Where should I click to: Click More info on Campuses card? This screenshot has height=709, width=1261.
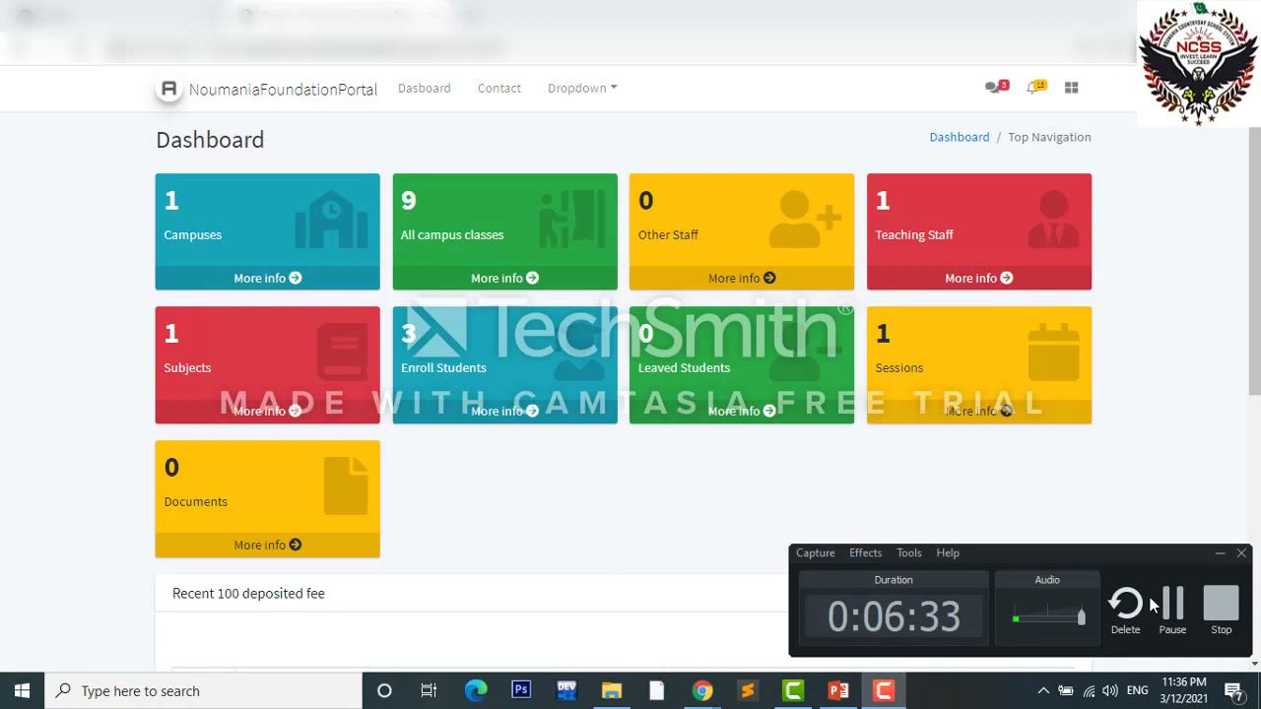point(267,278)
